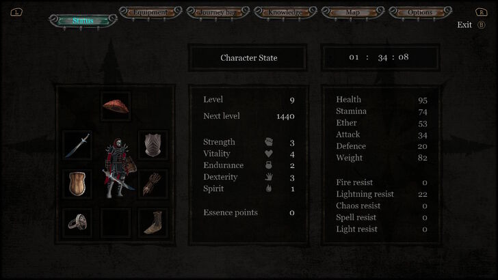Select the steel chest armor slot
498x280 pixels.
click(153, 145)
